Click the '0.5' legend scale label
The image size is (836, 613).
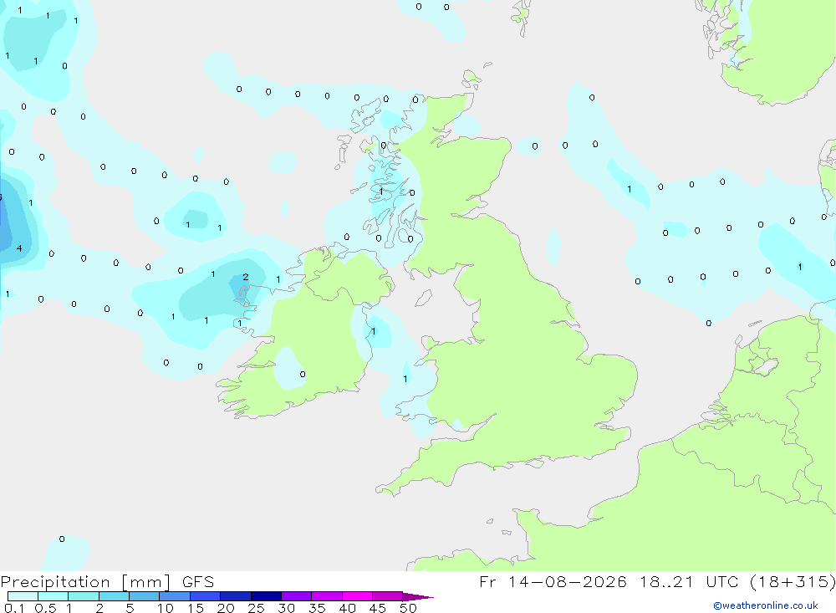45,608
